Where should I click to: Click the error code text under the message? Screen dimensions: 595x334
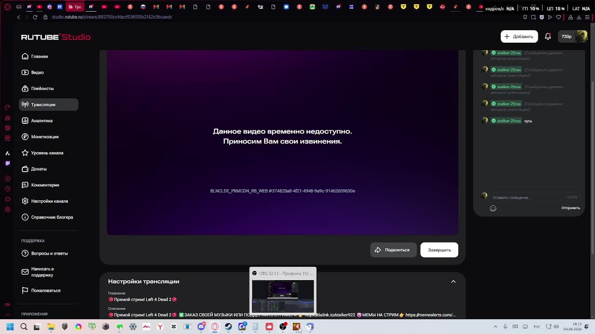(x=283, y=191)
